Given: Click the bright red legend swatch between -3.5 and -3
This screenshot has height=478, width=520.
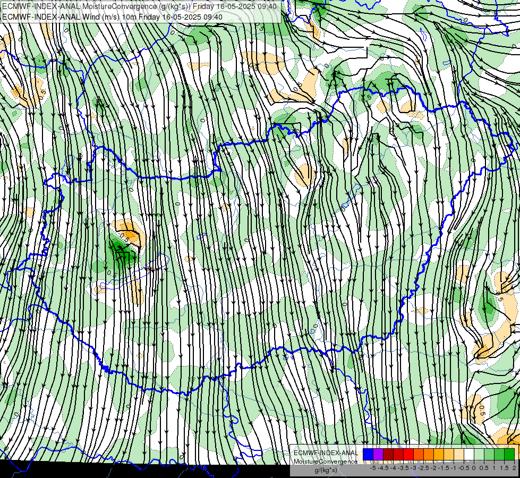Looking at the screenshot, I should 408,455.
